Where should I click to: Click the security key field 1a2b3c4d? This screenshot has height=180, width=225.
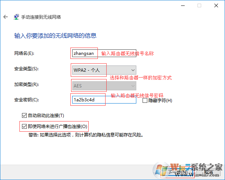104,100
